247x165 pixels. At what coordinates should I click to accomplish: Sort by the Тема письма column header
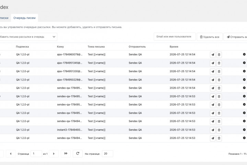[96, 47]
